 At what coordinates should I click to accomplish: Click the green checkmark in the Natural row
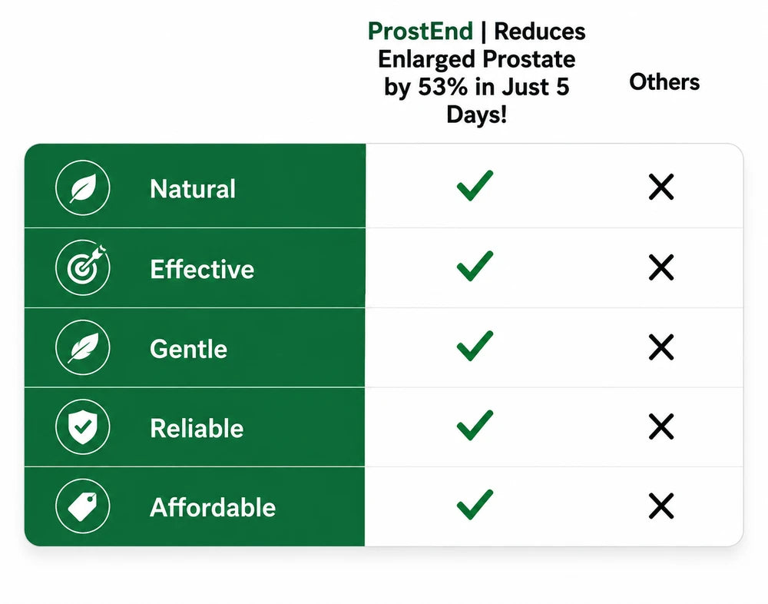coord(475,186)
